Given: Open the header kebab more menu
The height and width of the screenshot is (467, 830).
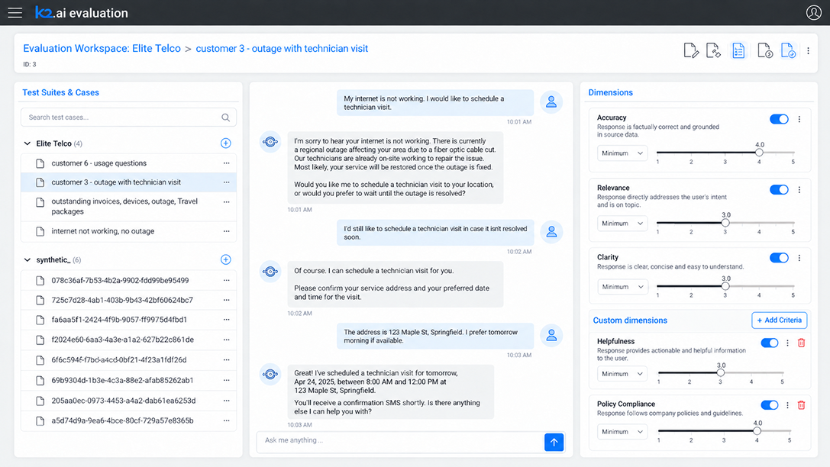Looking at the screenshot, I should 809,51.
